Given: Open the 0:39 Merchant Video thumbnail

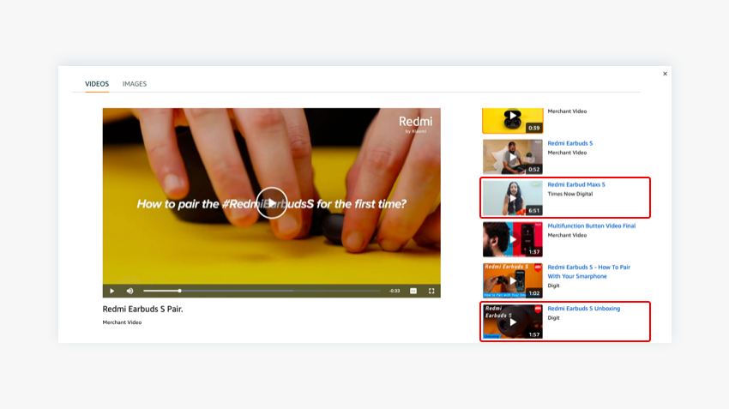Looking at the screenshot, I should [x=512, y=120].
